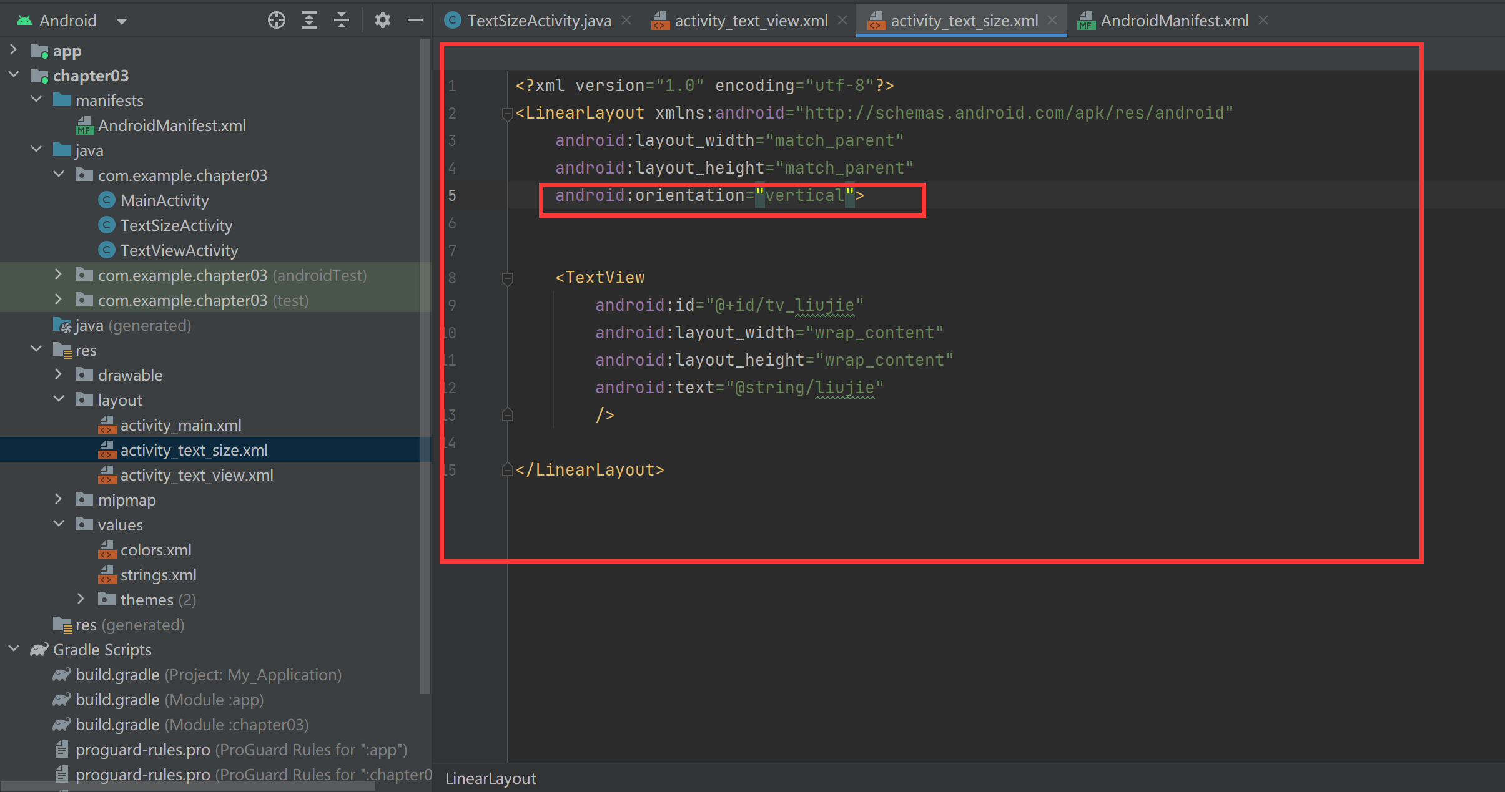This screenshot has height=792, width=1505.
Task: Open build.gradle (Project: My_Application)
Action: pos(209,675)
